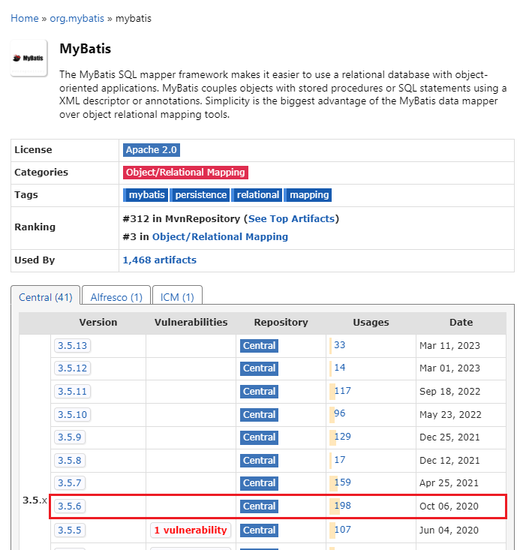Open the org.mybatis breadcrumb link
The width and height of the screenshot is (523, 550).
pyautogui.click(x=77, y=18)
